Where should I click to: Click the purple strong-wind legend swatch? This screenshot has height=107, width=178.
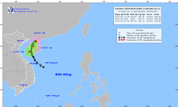tap(119, 33)
